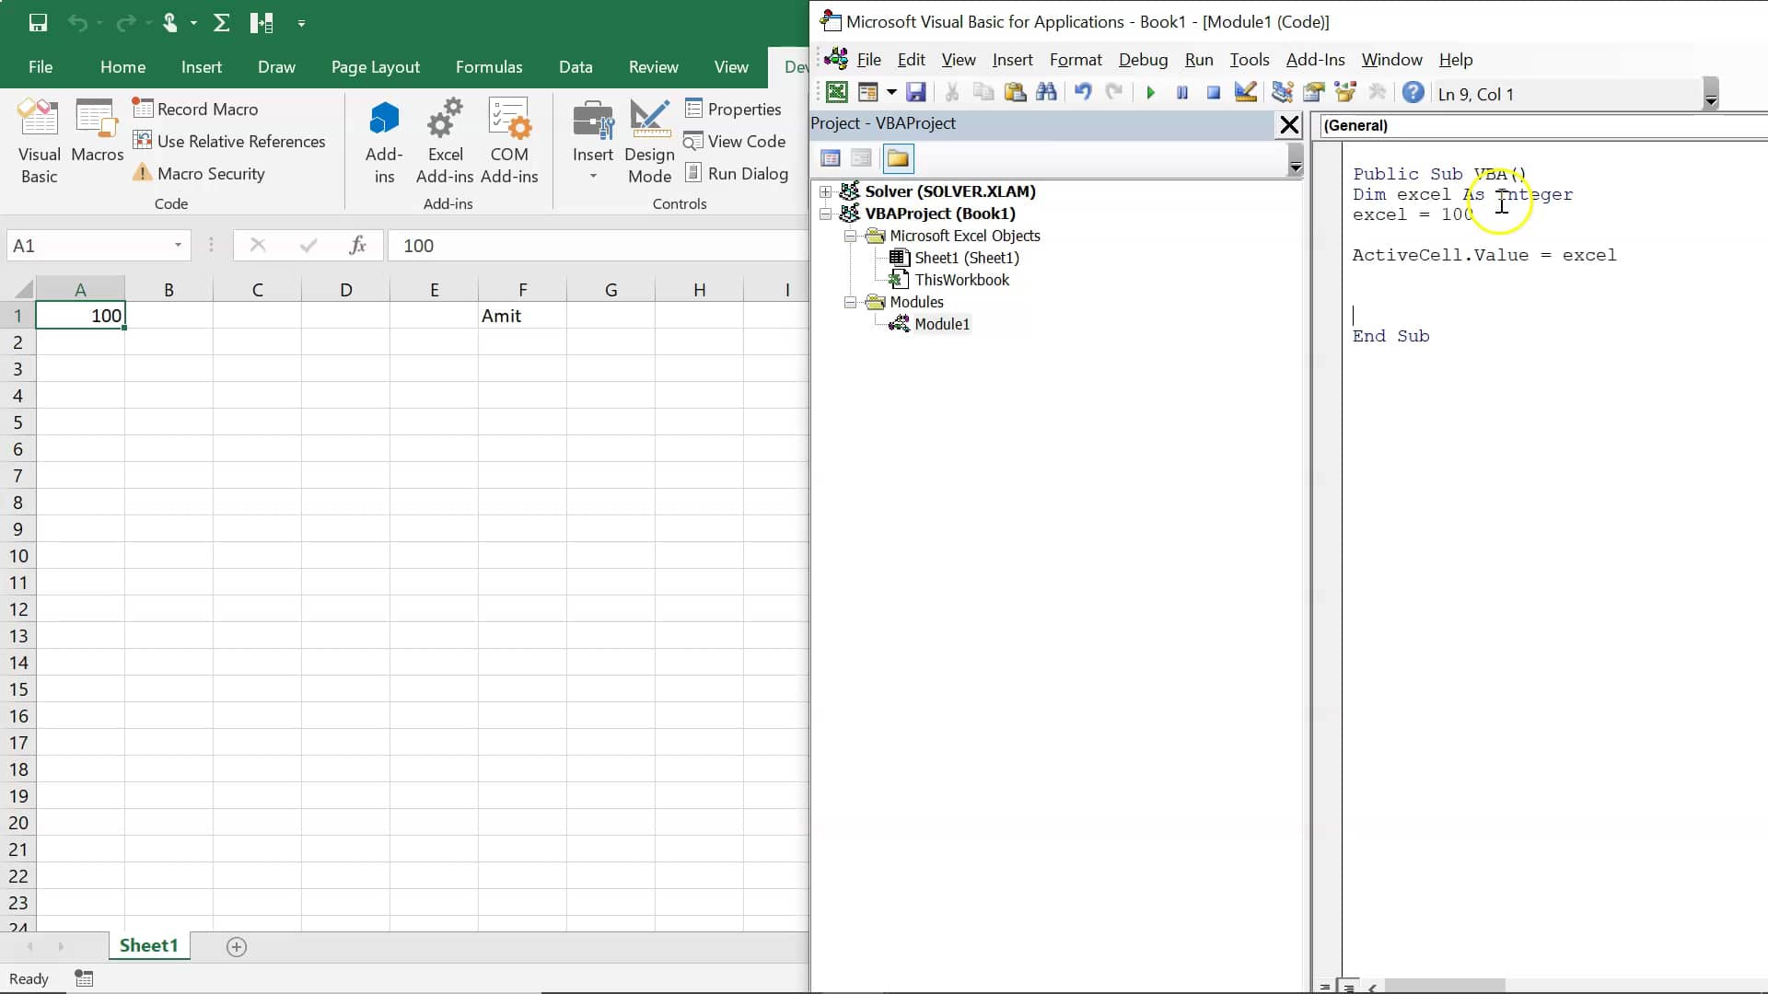
Task: Open the Object Browser icon in VBA toolbar
Action: coord(1346,92)
